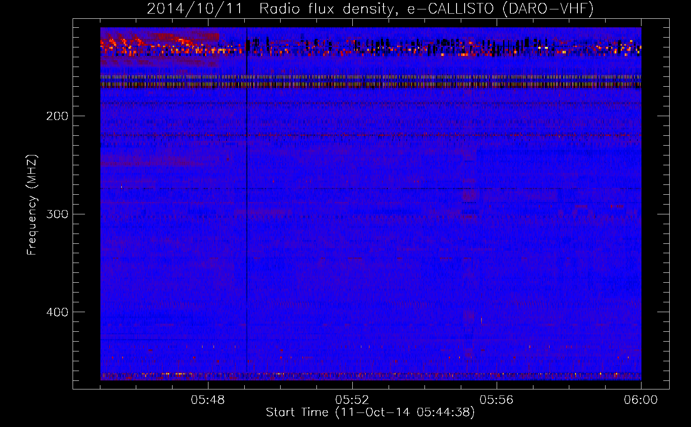Select the 05:48 time tick label

click(208, 400)
